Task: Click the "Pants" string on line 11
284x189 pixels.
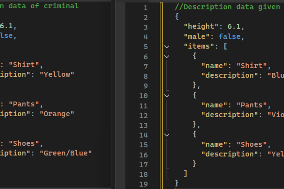Action: point(252,105)
